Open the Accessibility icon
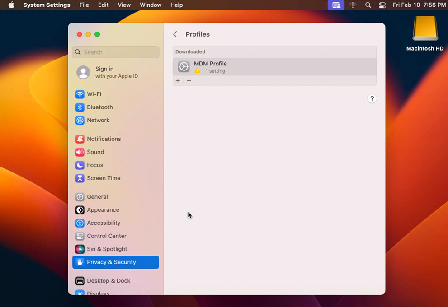 [80, 223]
